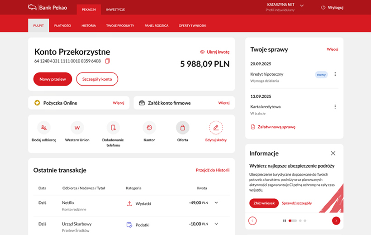The image size is (371, 235).
Task: Open the HISTORIA menu
Action: point(89,25)
